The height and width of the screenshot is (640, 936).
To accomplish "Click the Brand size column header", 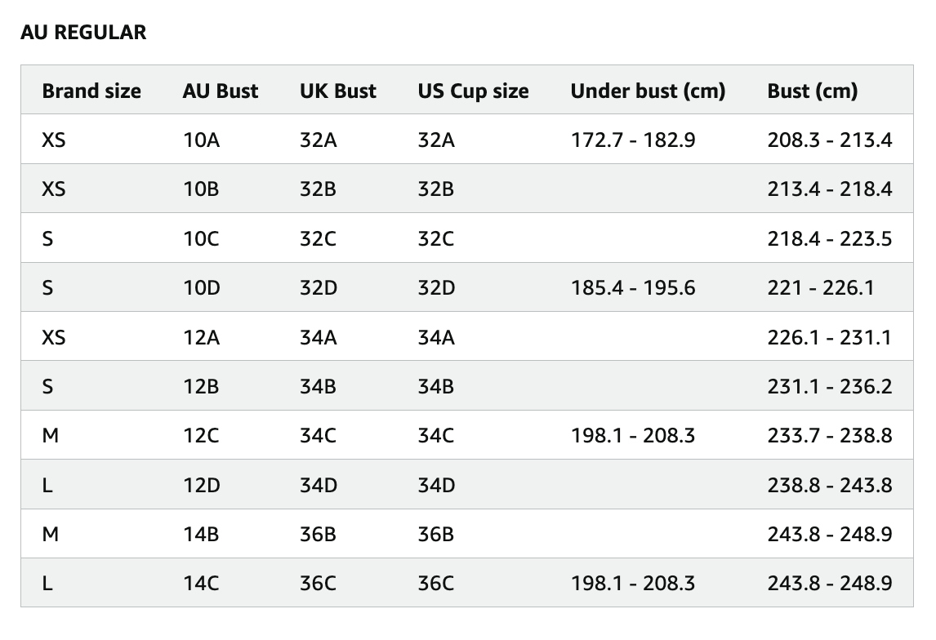I will coord(91,91).
